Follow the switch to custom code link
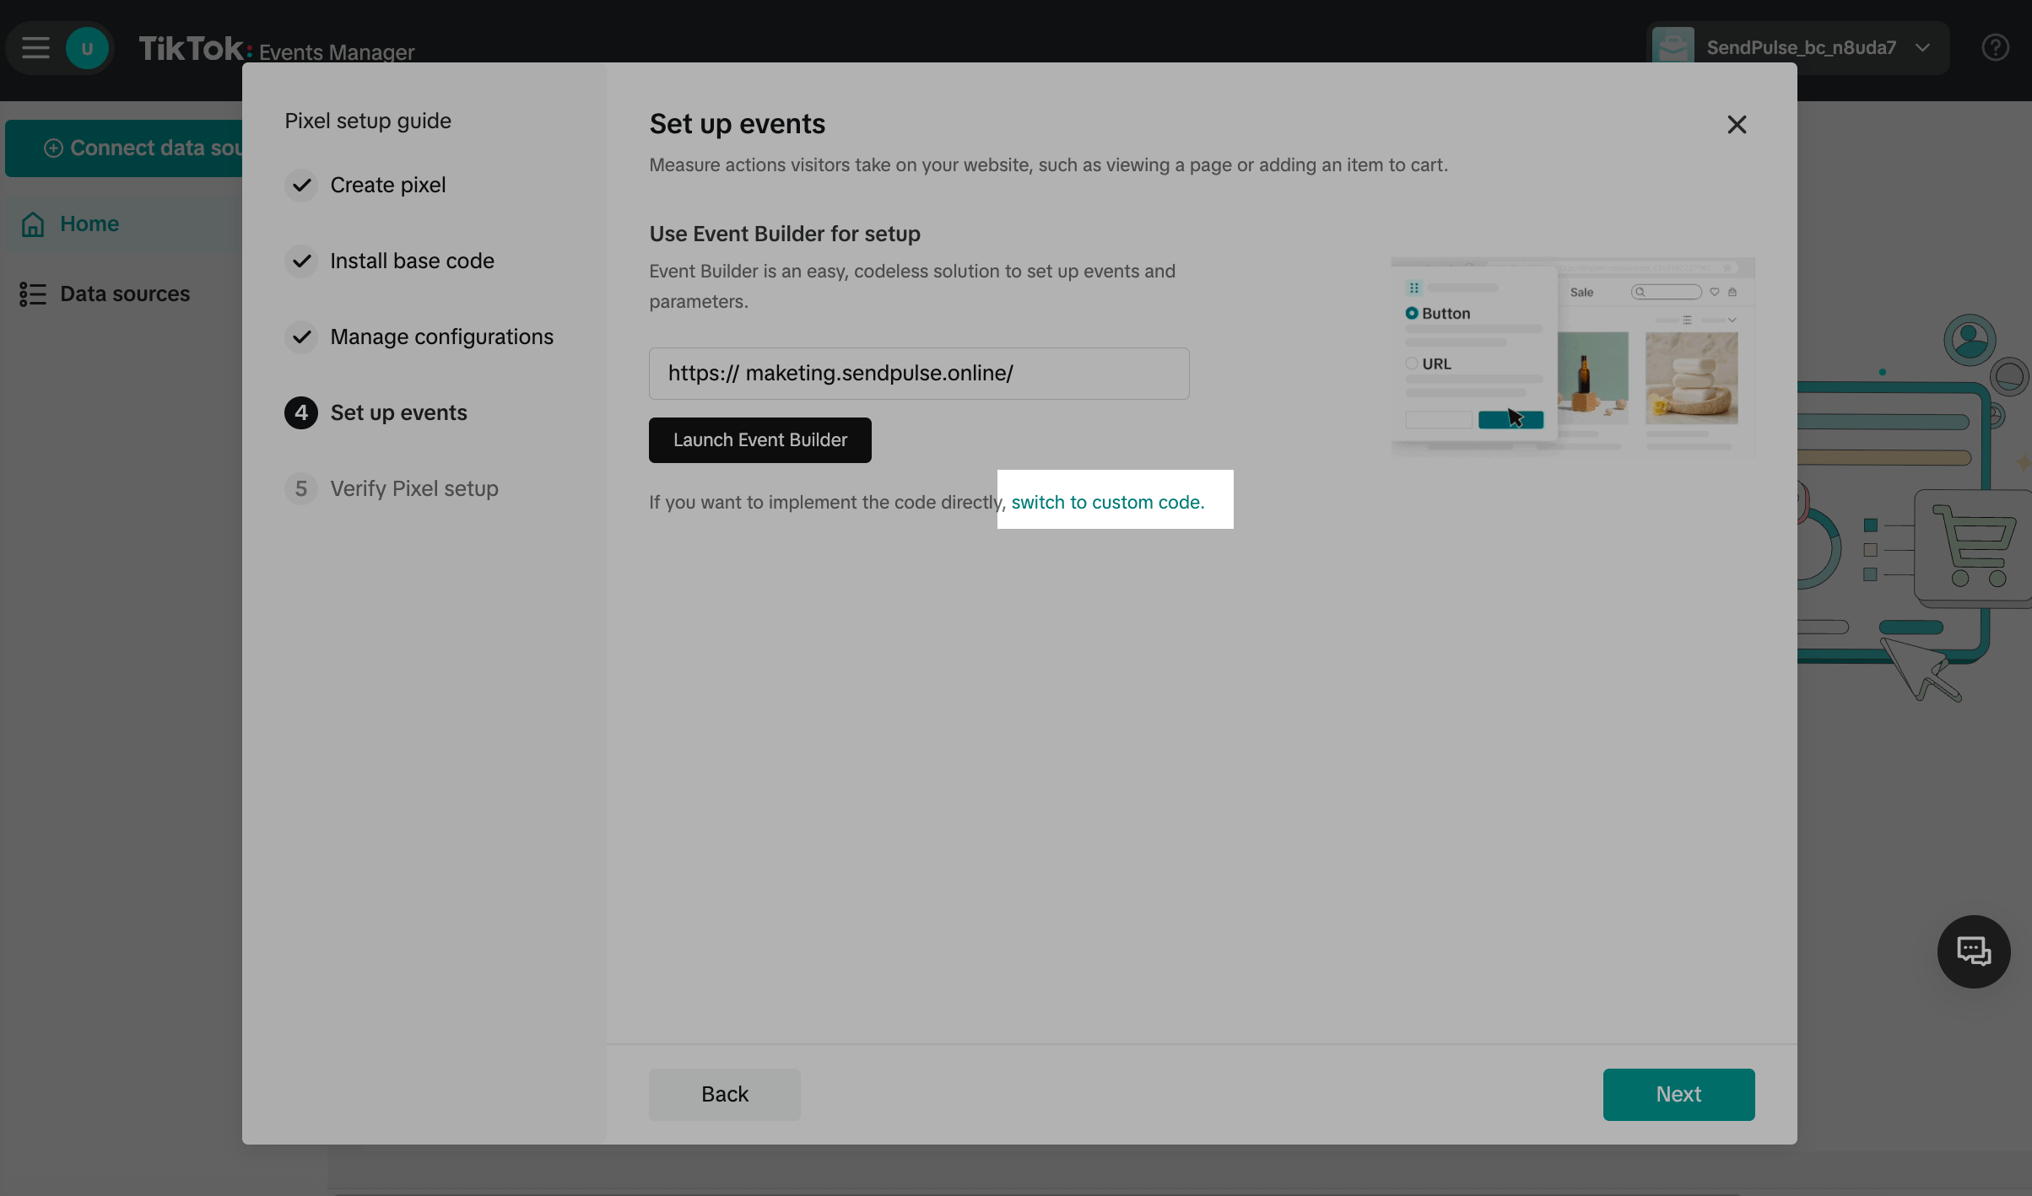The width and height of the screenshot is (2032, 1196). pos(1107,503)
